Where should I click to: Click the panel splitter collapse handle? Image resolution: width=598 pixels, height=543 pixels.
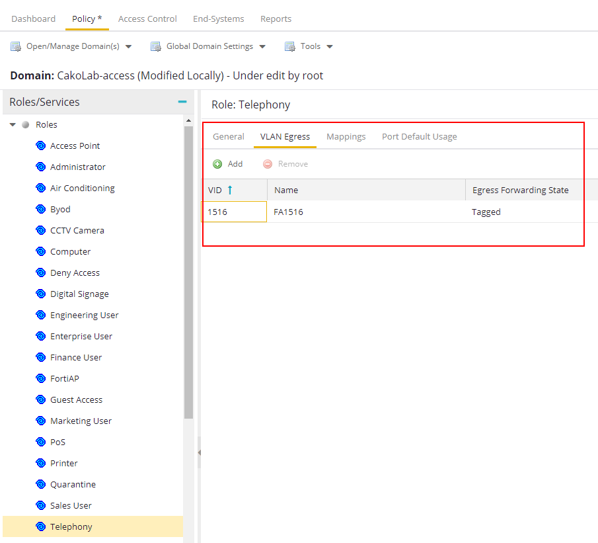[x=199, y=453]
